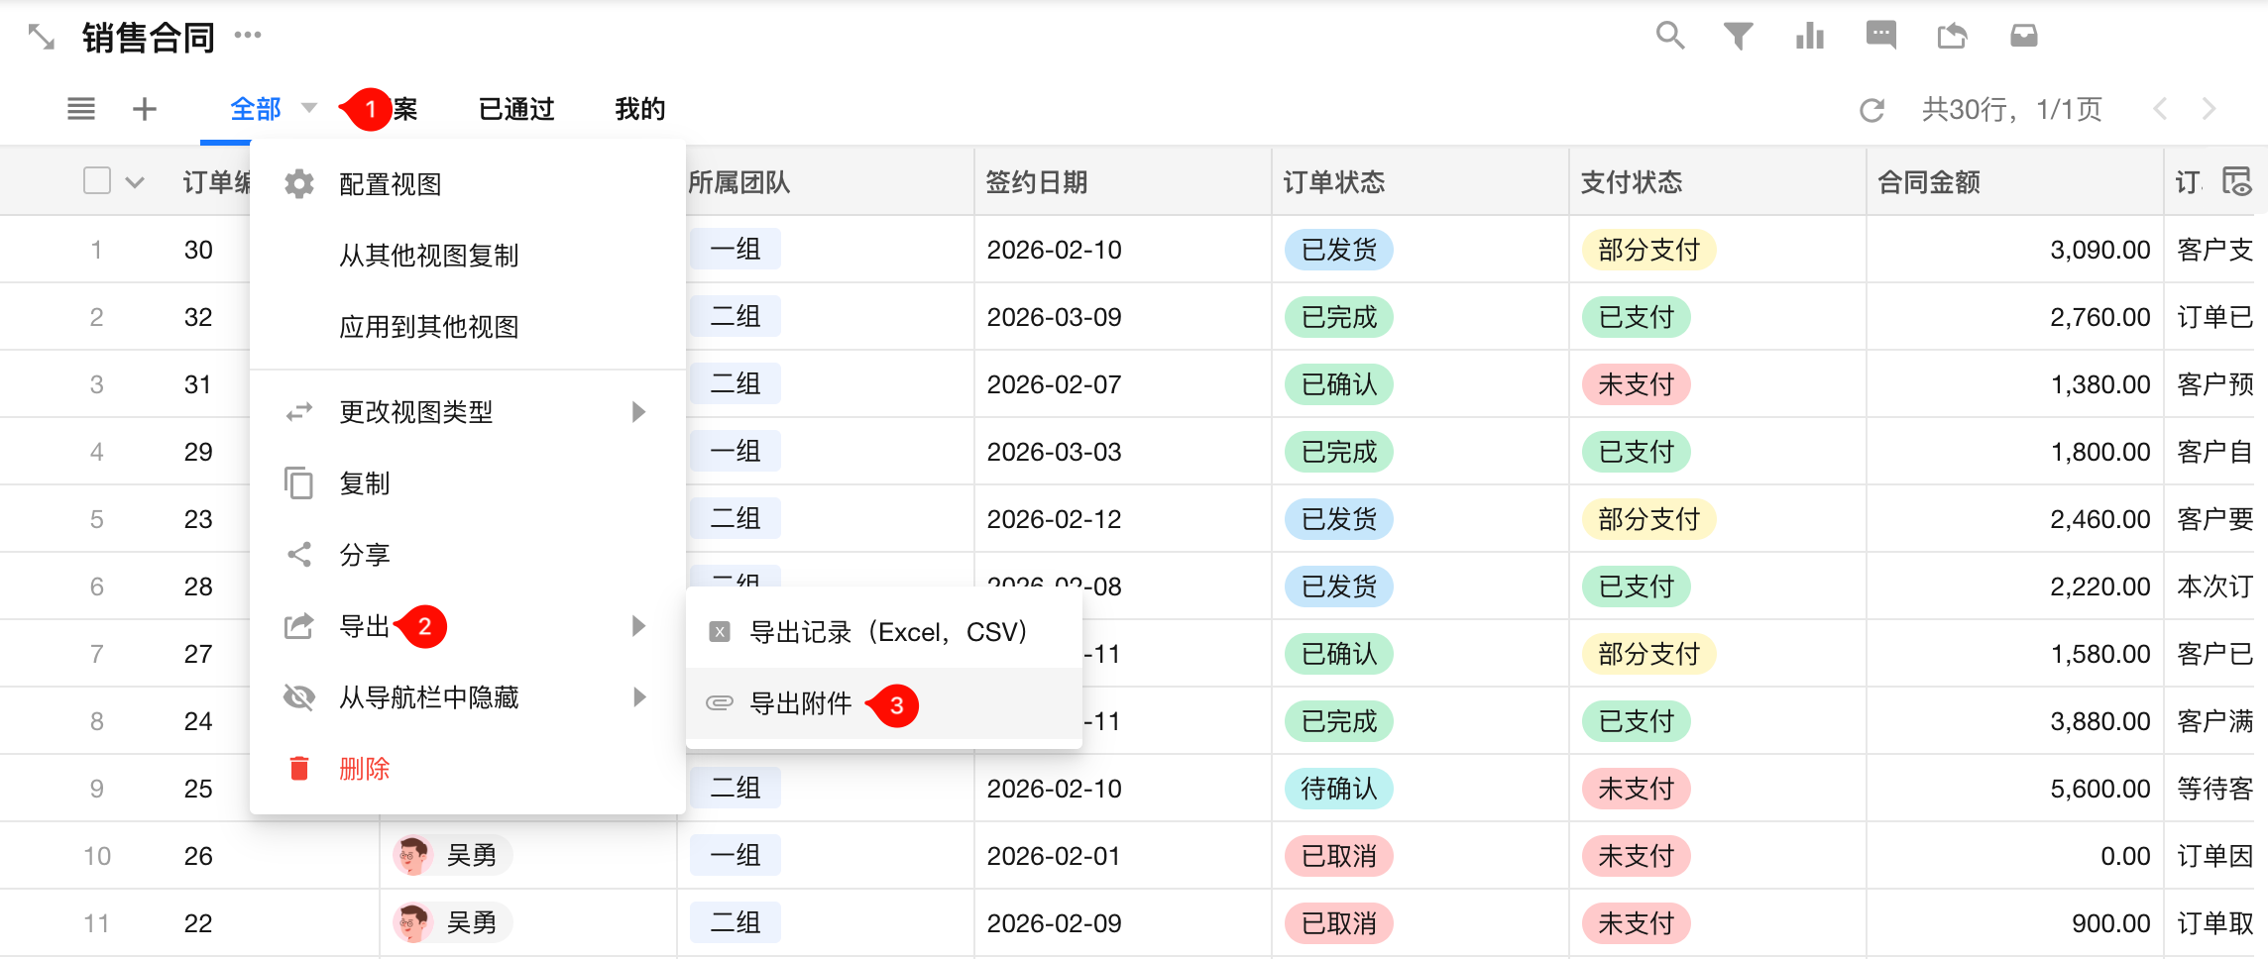Open the hamburger view list icon

[x=81, y=109]
